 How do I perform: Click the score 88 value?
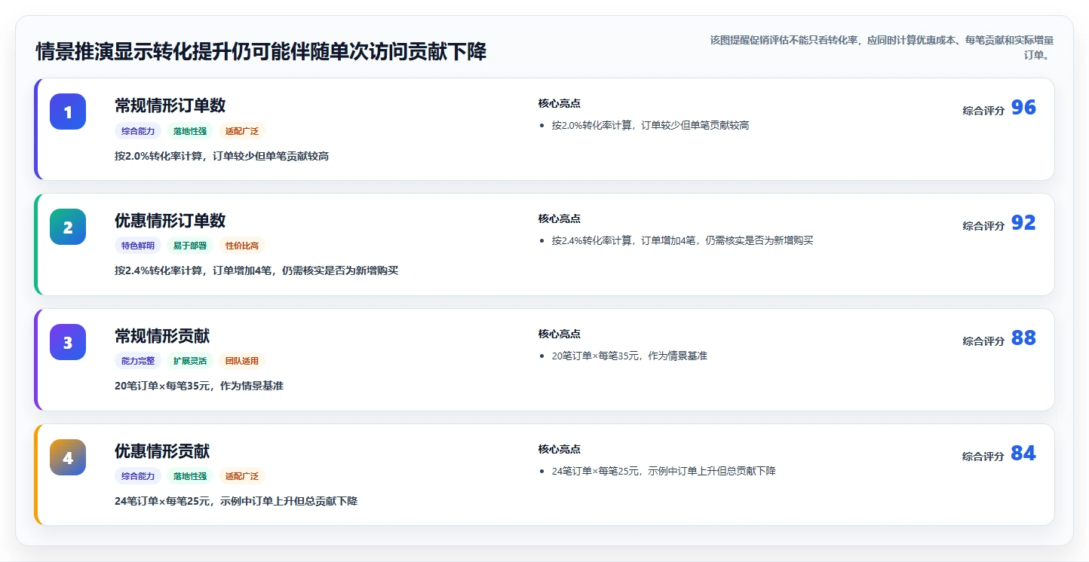point(1023,338)
